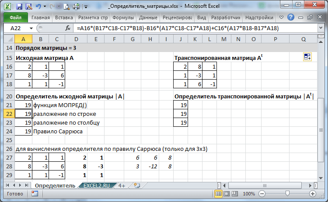
Task: Go to first sheet tab navigation arrow
Action: click(7, 185)
